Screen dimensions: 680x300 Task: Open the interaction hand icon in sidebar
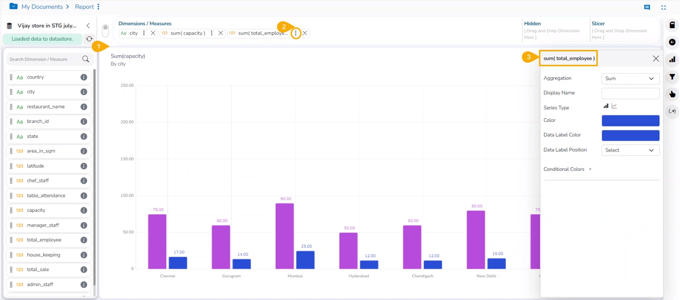click(x=672, y=94)
